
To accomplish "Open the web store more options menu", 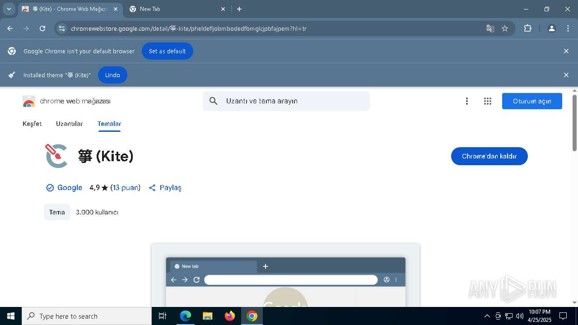I will coord(467,101).
